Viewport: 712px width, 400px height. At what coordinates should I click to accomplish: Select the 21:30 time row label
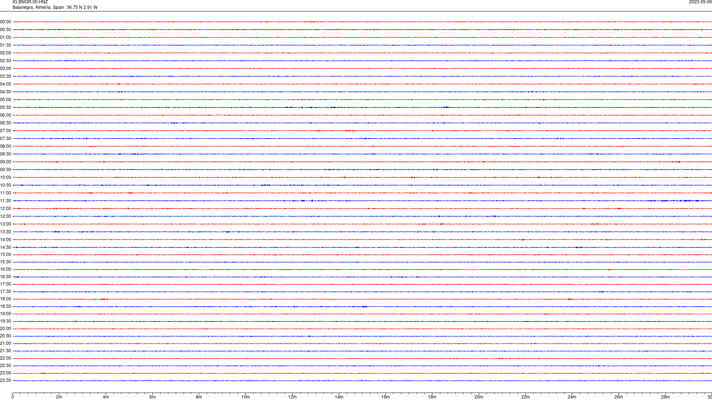click(6, 351)
